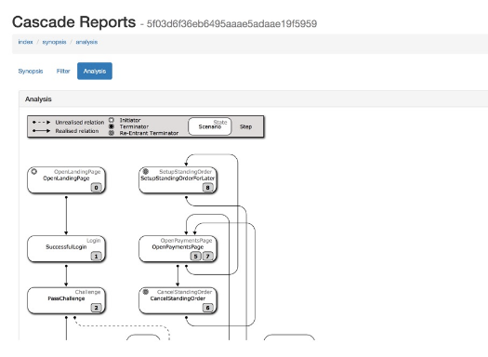Click re-entrant terminator icon on CancelStandingOrder
This screenshot has height=357, width=488.
pos(145,292)
